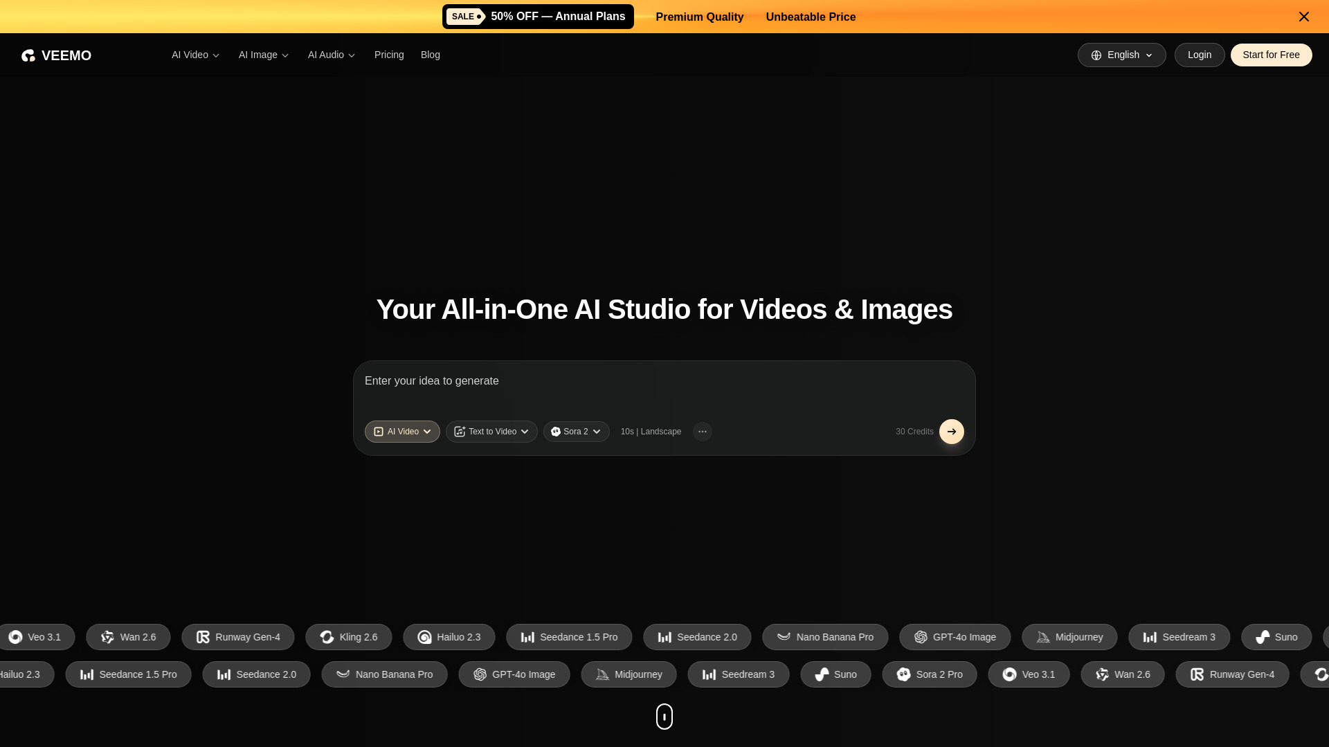
Task: Click the VEEMO logo icon
Action: pyautogui.click(x=28, y=55)
